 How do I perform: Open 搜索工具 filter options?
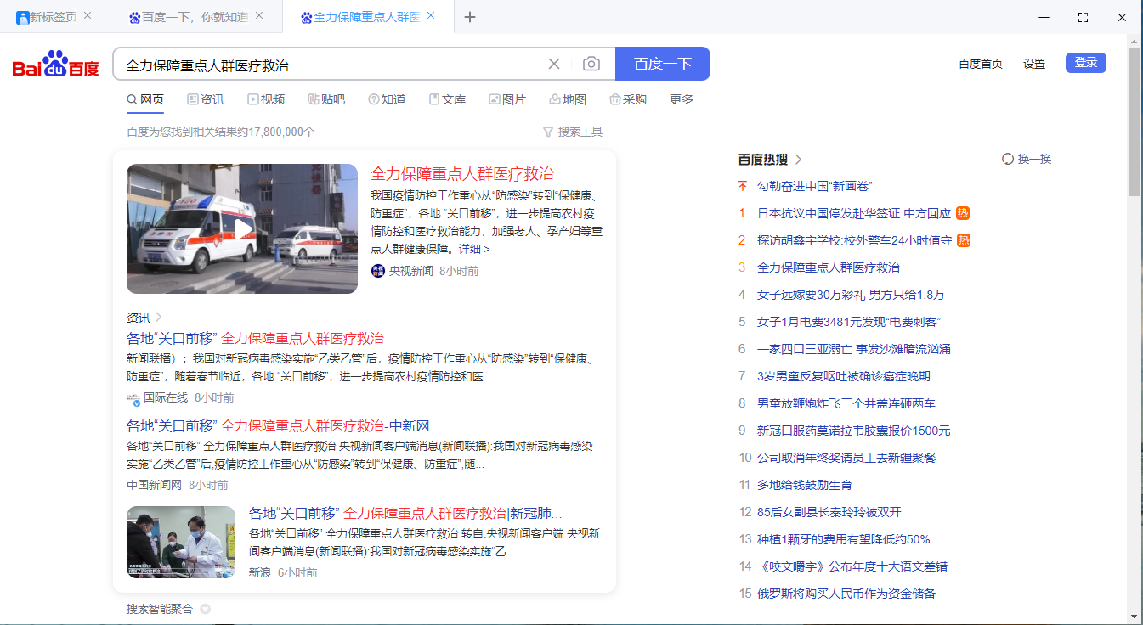point(573,132)
